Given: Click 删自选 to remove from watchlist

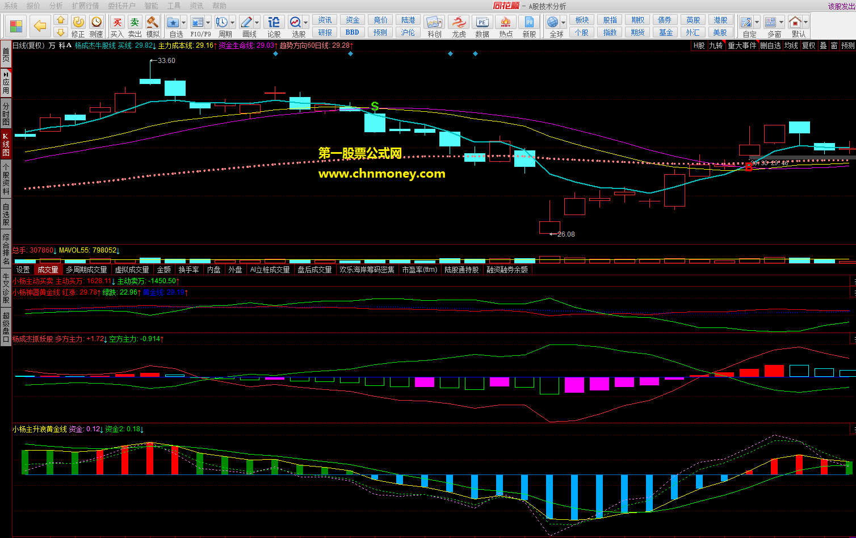Looking at the screenshot, I should (x=770, y=45).
